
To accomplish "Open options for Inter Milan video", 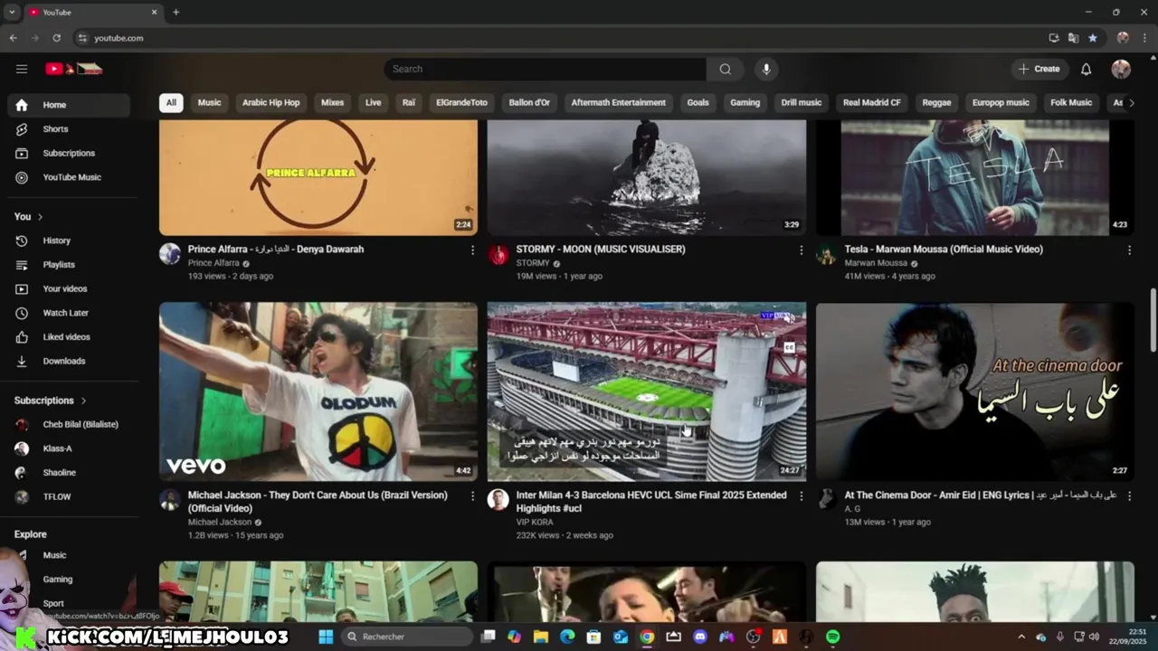I will click(x=801, y=495).
